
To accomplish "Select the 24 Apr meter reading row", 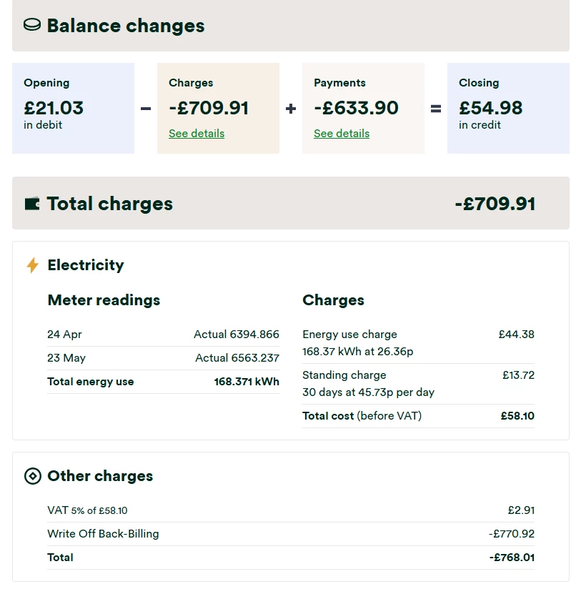I will tap(163, 335).
